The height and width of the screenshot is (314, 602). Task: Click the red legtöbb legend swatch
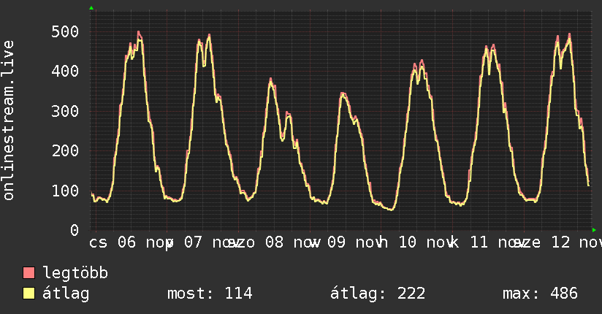point(29,273)
